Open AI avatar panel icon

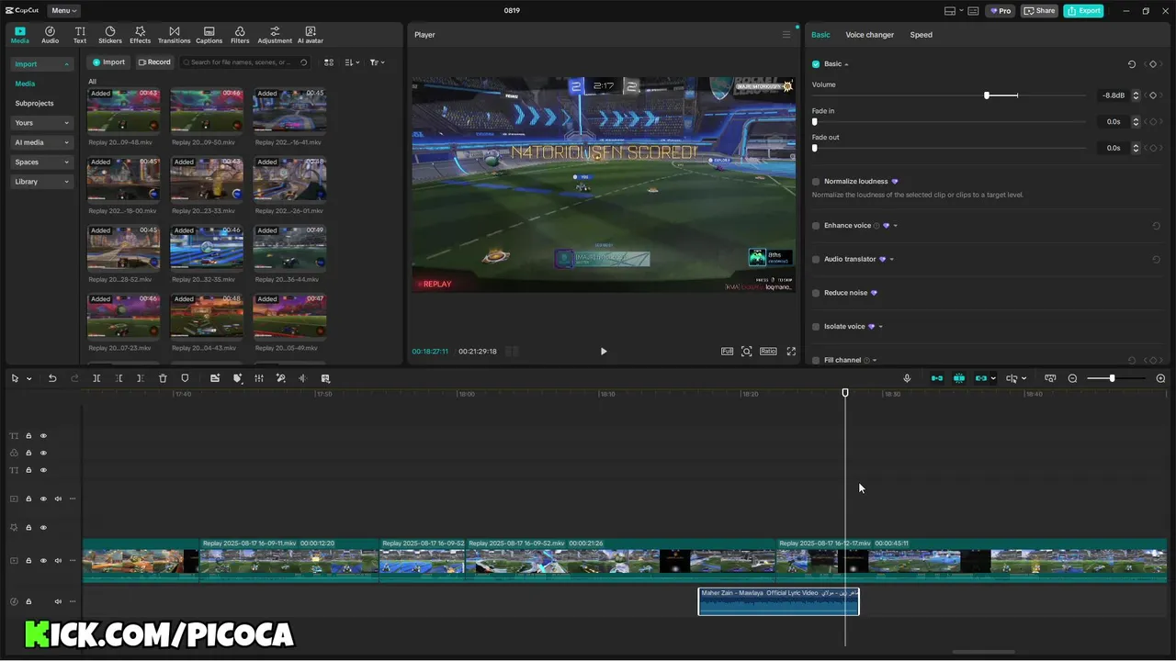coord(310,35)
